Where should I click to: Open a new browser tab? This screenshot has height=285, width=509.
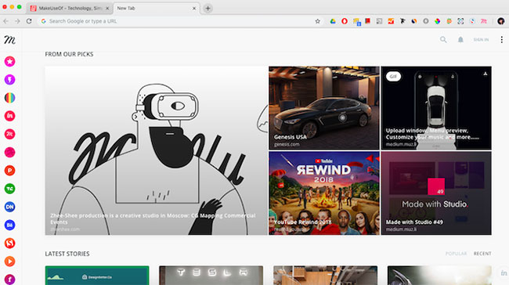(208, 9)
